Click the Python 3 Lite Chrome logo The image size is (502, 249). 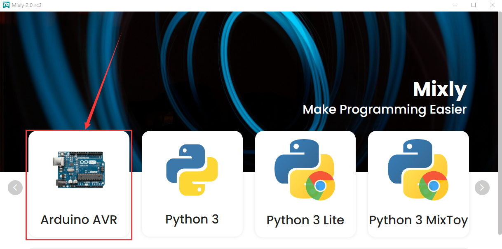[320, 186]
